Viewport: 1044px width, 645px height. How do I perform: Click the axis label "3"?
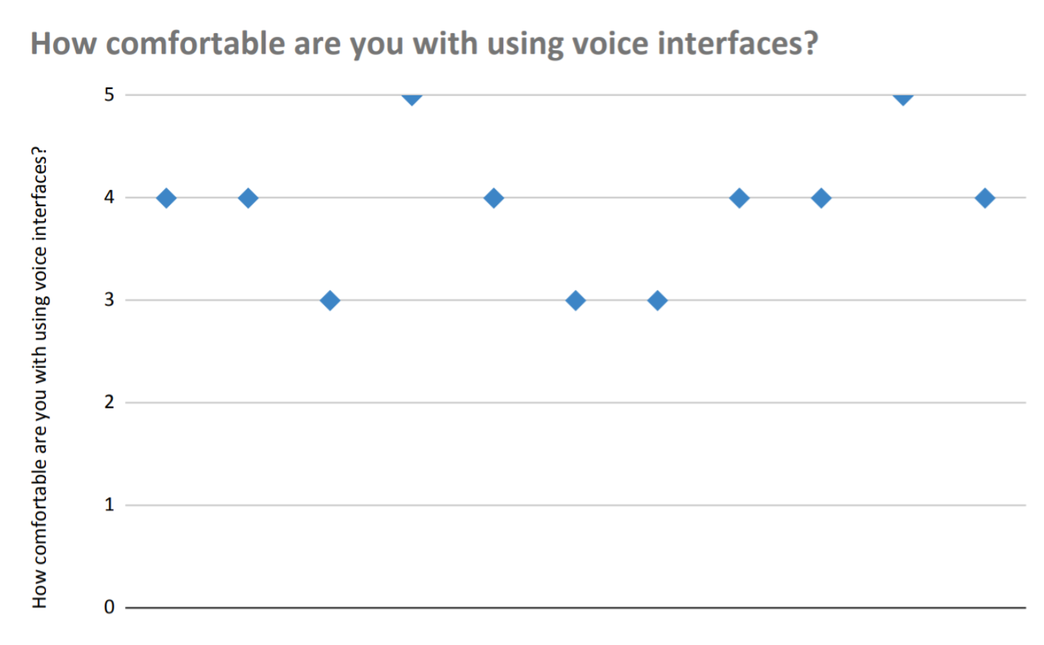click(109, 300)
